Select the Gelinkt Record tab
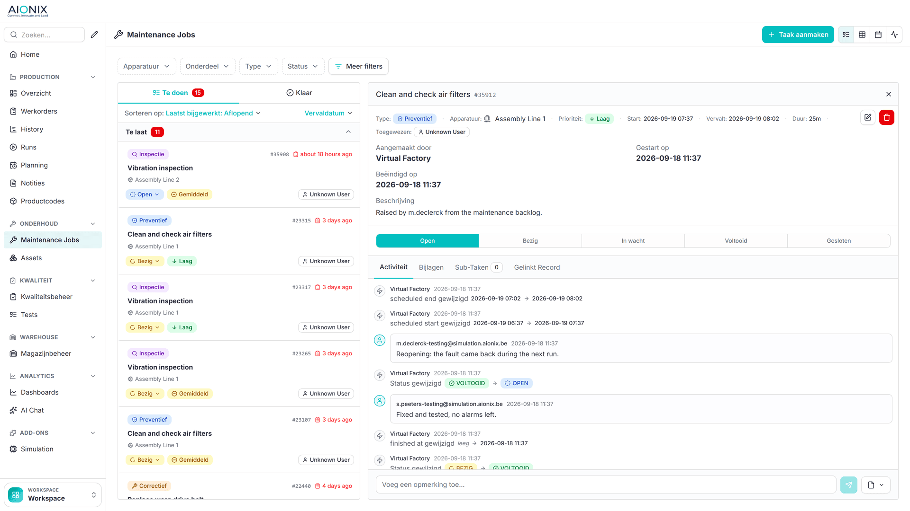910x511 pixels. (537, 267)
